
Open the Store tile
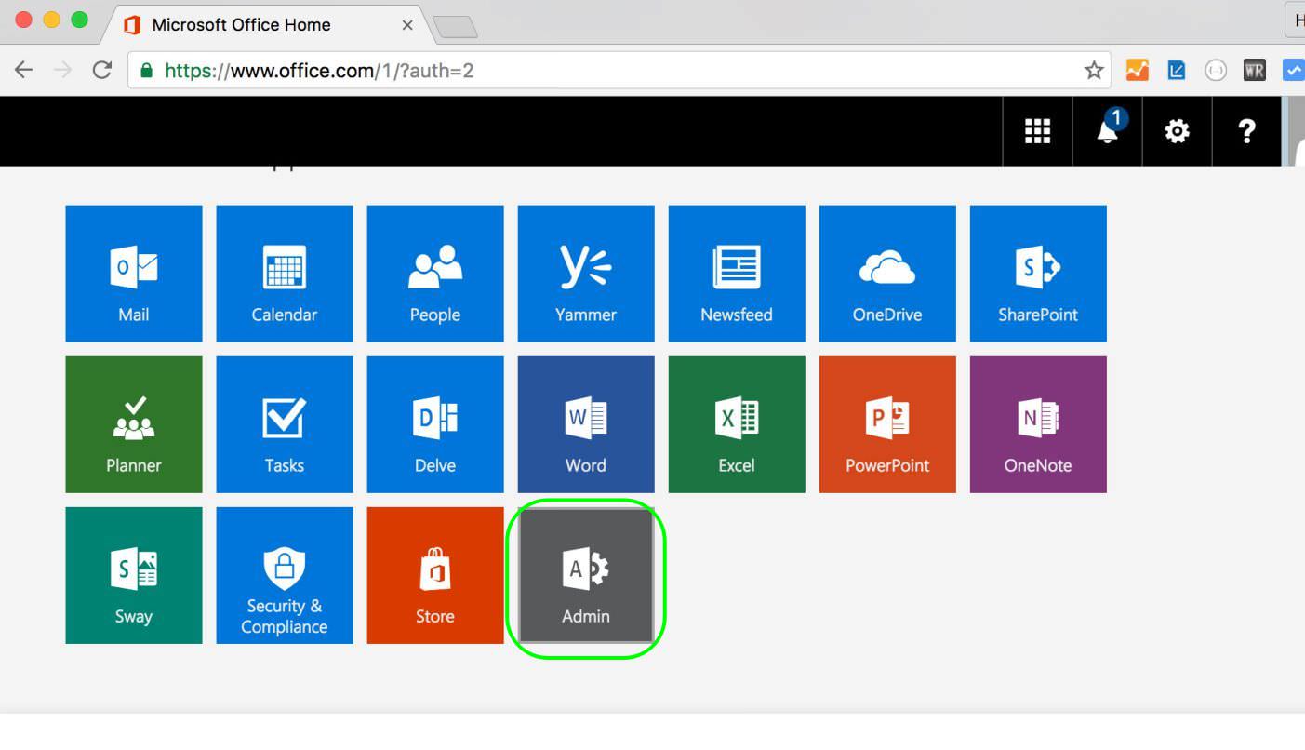coord(434,575)
